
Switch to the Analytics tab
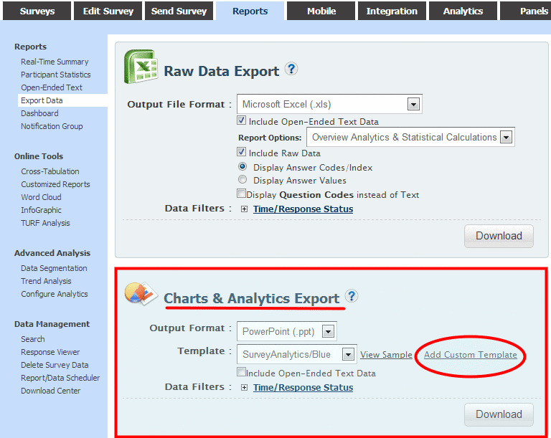463,11
